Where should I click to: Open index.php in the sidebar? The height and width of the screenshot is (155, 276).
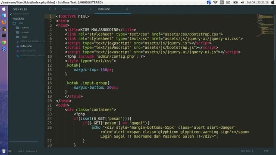26,46
